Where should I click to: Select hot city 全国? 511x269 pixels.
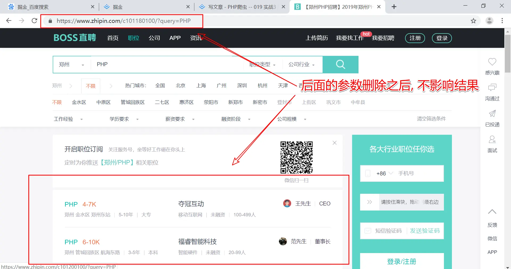pyautogui.click(x=160, y=86)
